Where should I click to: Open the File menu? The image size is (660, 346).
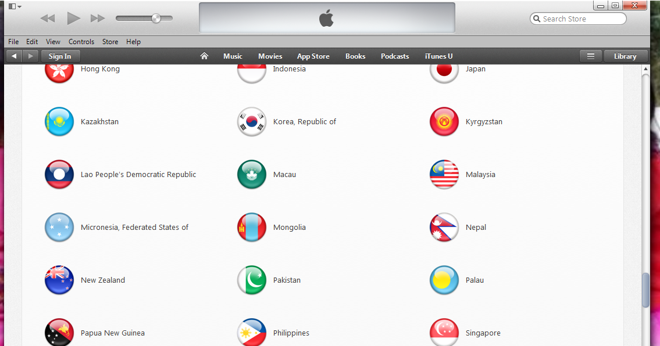pos(13,42)
